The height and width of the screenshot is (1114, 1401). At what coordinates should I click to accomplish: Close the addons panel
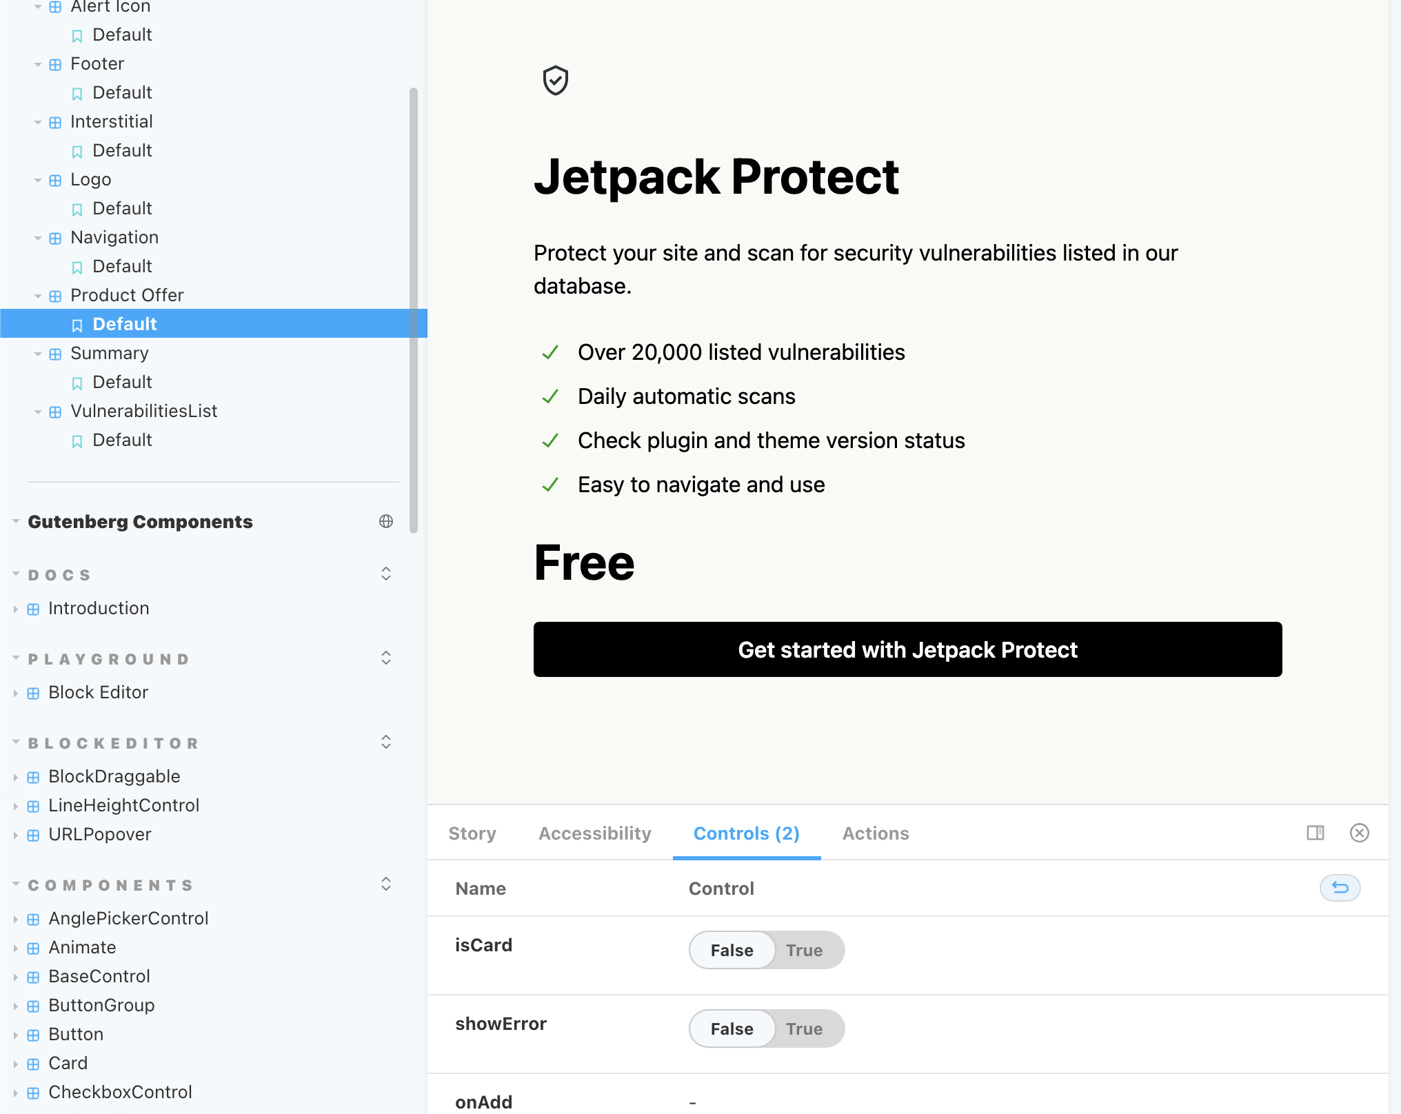coord(1359,833)
